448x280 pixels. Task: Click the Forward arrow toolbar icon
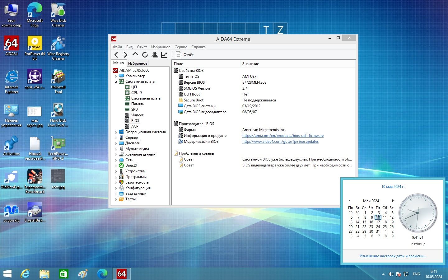click(x=125, y=55)
